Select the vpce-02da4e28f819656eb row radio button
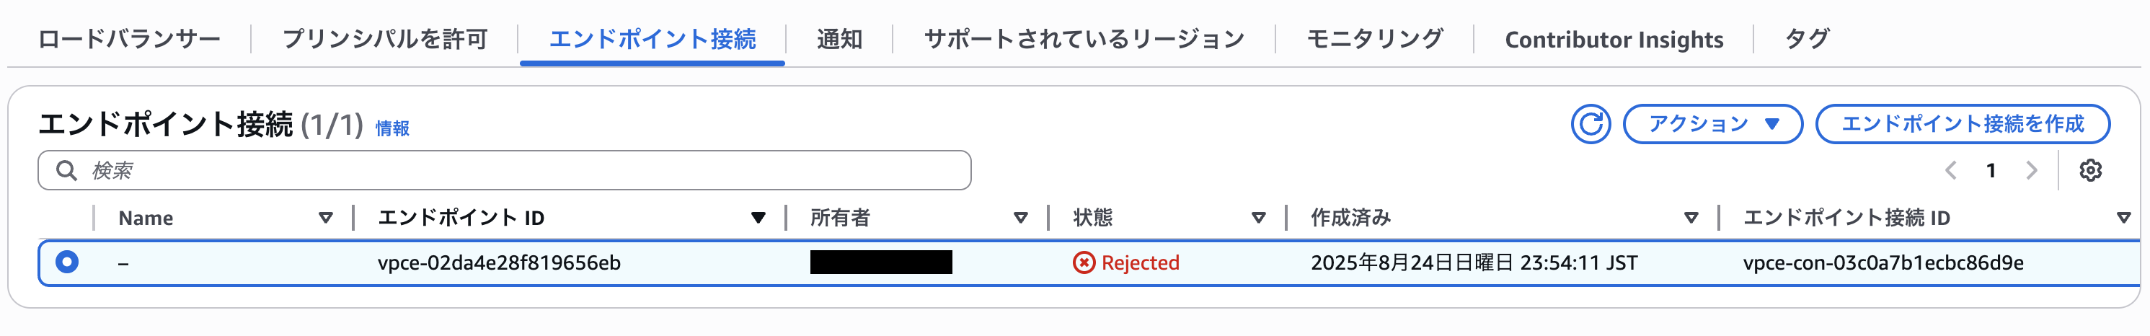This screenshot has width=2150, height=336. (x=67, y=262)
